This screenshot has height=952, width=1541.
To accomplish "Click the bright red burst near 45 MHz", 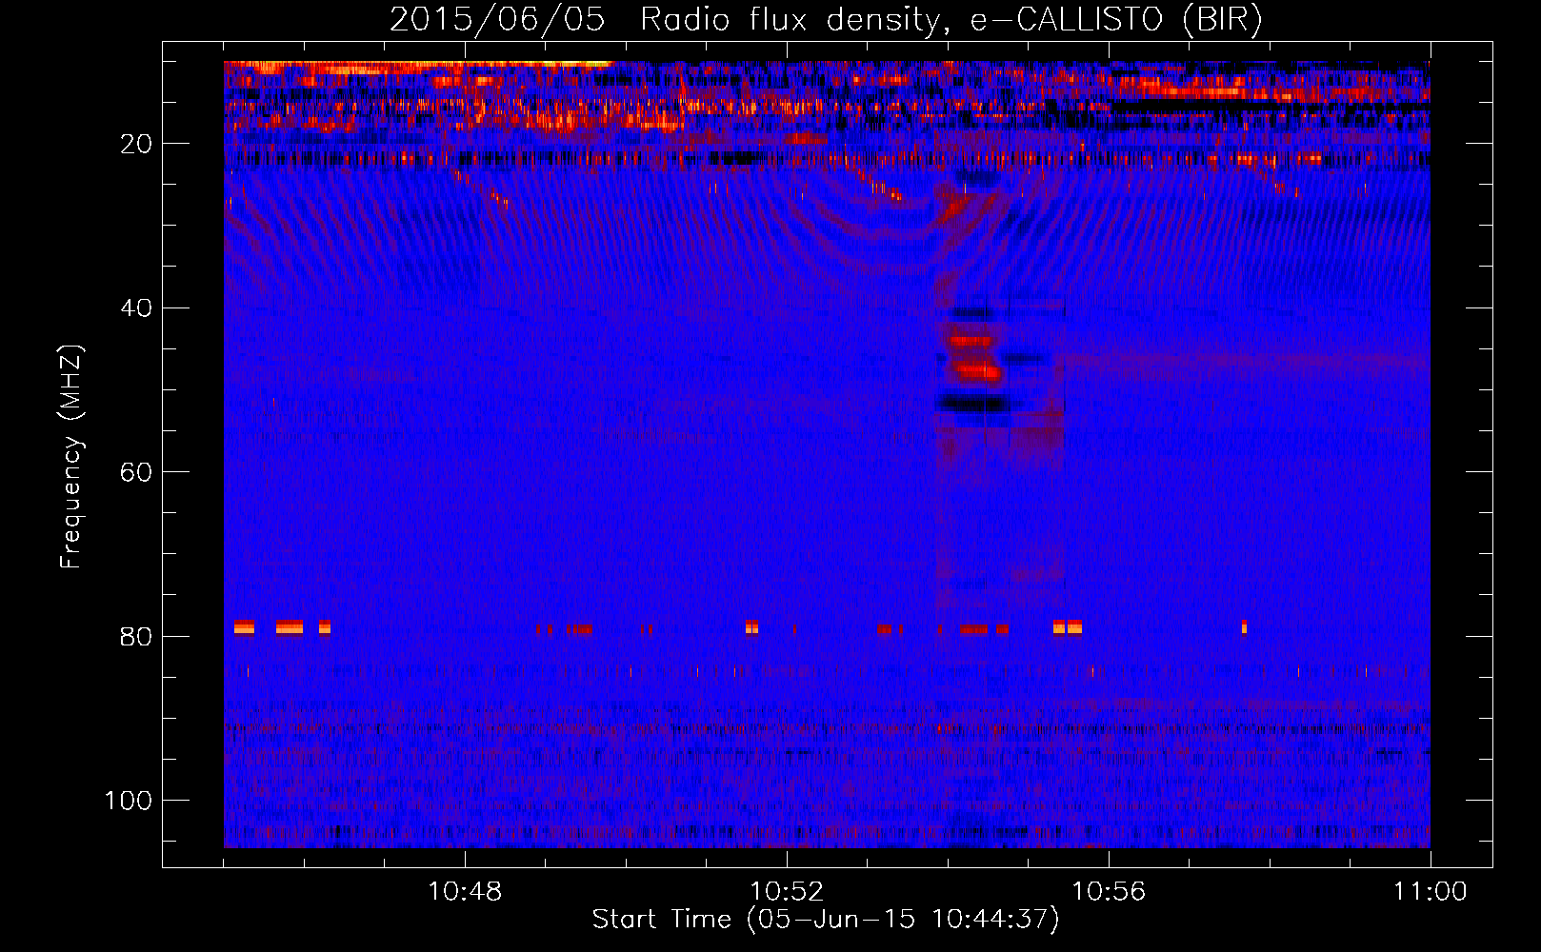I will 975,356.
